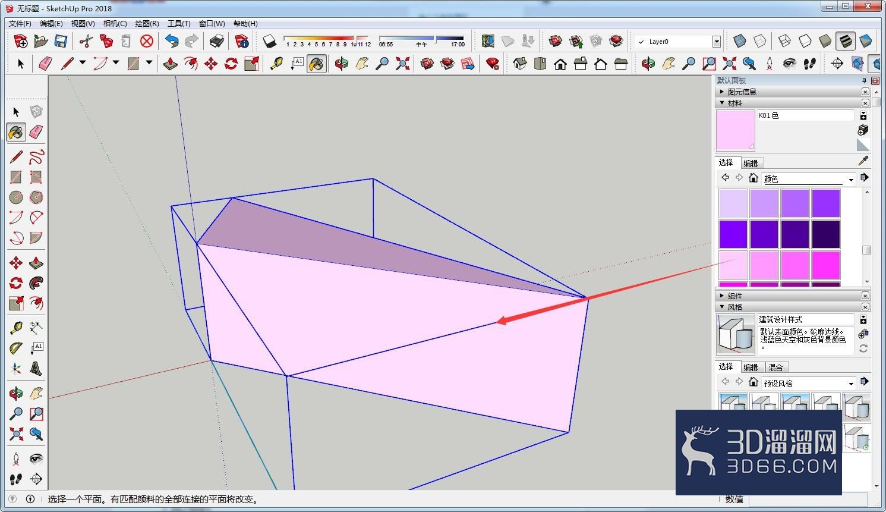Image resolution: width=886 pixels, height=512 pixels.
Task: Select the Rotate tool in left toolbar
Action: click(16, 283)
